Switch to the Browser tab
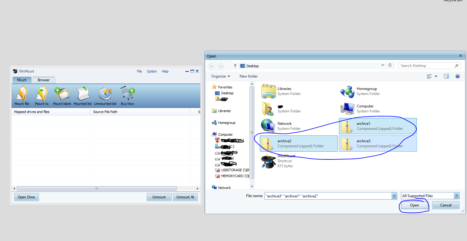Image resolution: width=467 pixels, height=241 pixels. [x=44, y=80]
